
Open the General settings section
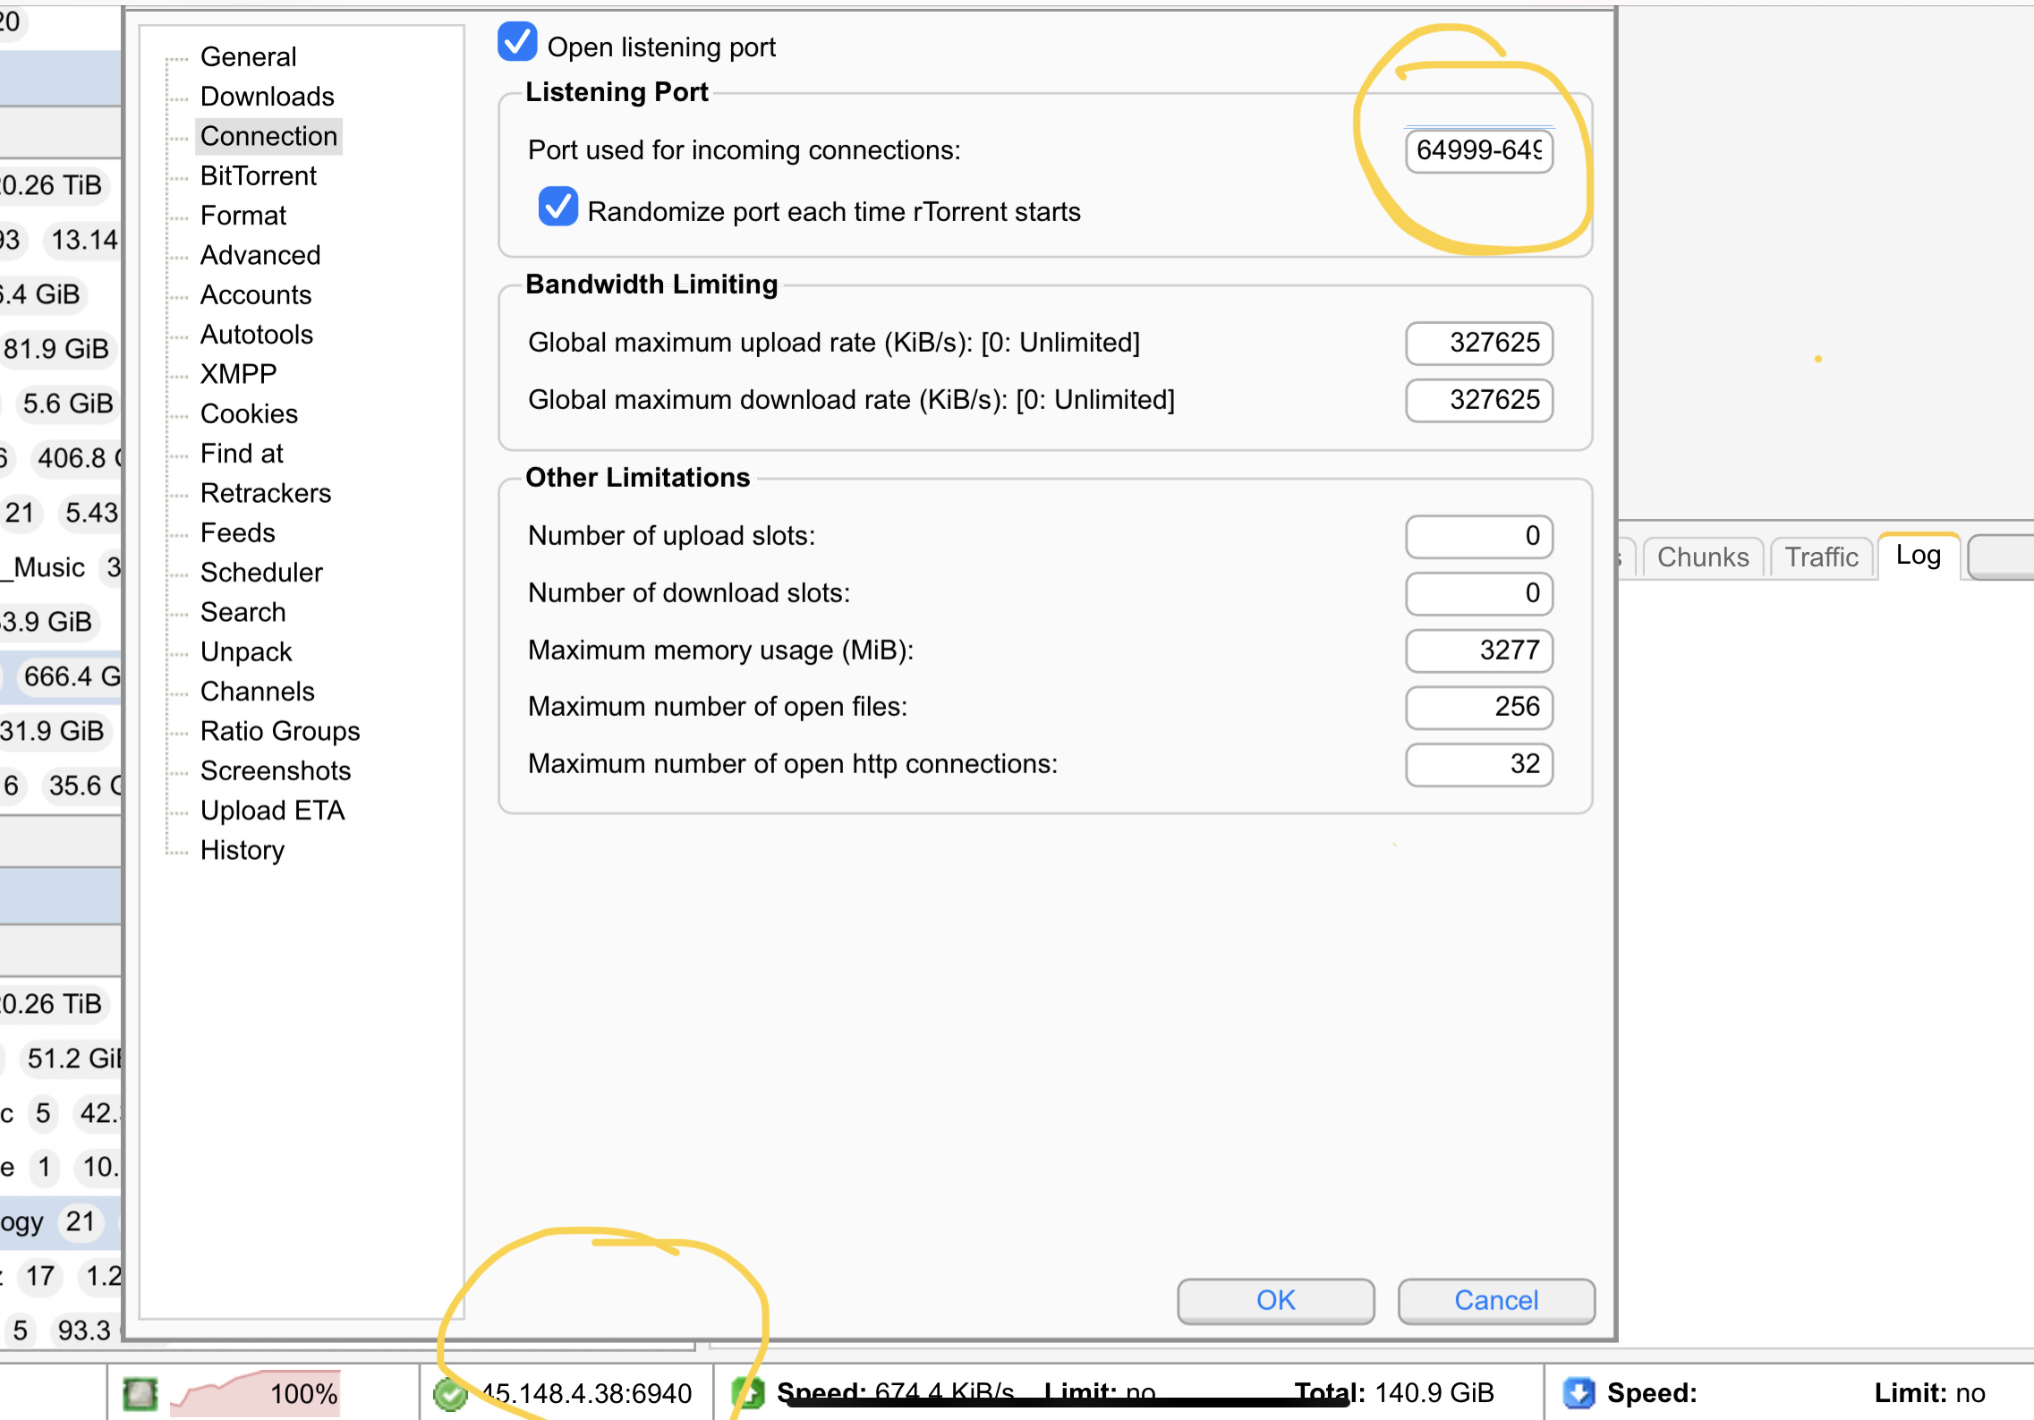tap(248, 57)
